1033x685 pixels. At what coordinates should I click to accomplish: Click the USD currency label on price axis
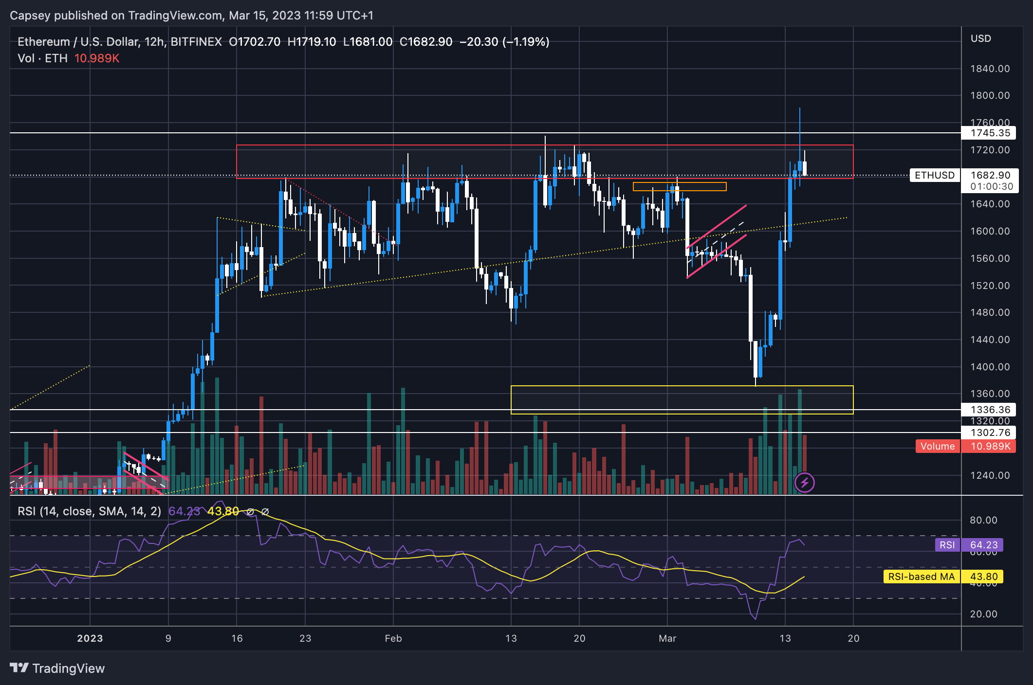coord(980,38)
